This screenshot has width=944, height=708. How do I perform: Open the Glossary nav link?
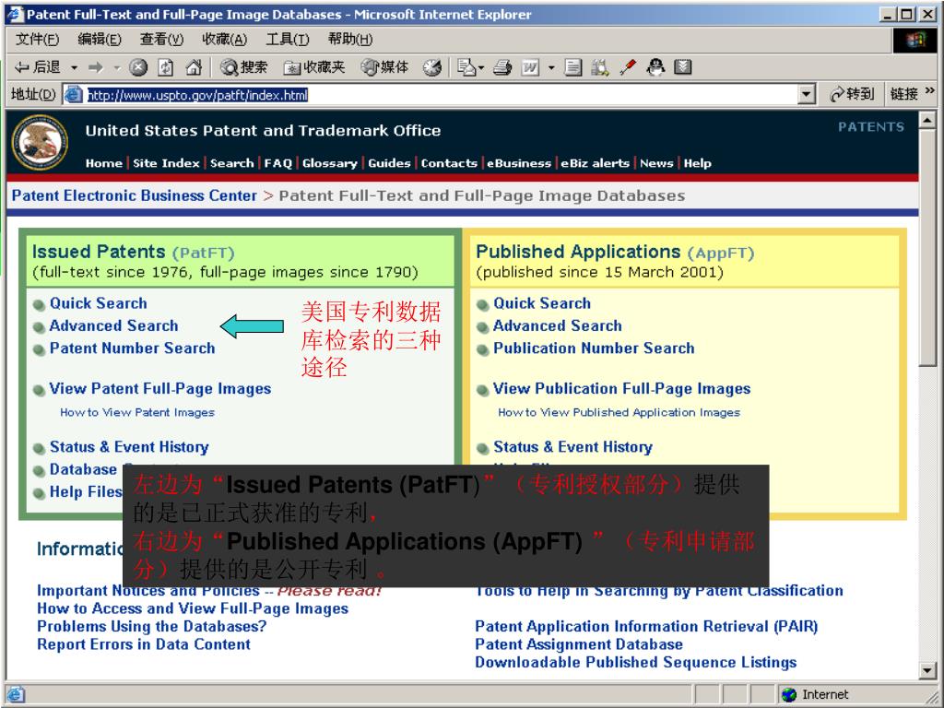[330, 163]
